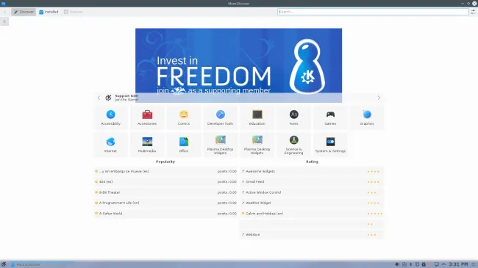Open the 'A Softer World' entry
This screenshot has width=478, height=268.
pyautogui.click(x=165, y=214)
